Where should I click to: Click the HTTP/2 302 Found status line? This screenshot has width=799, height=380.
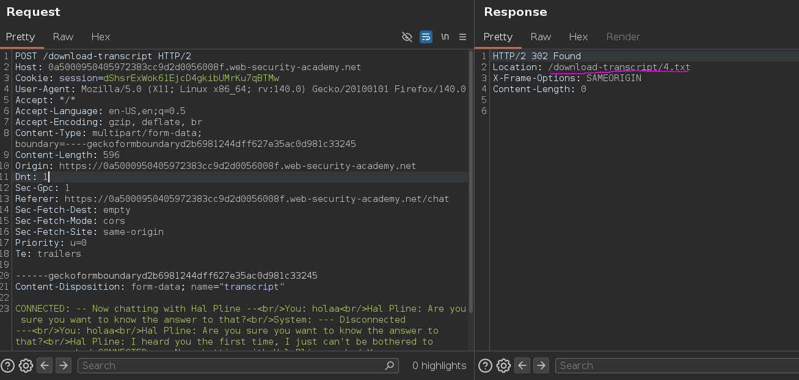click(537, 56)
